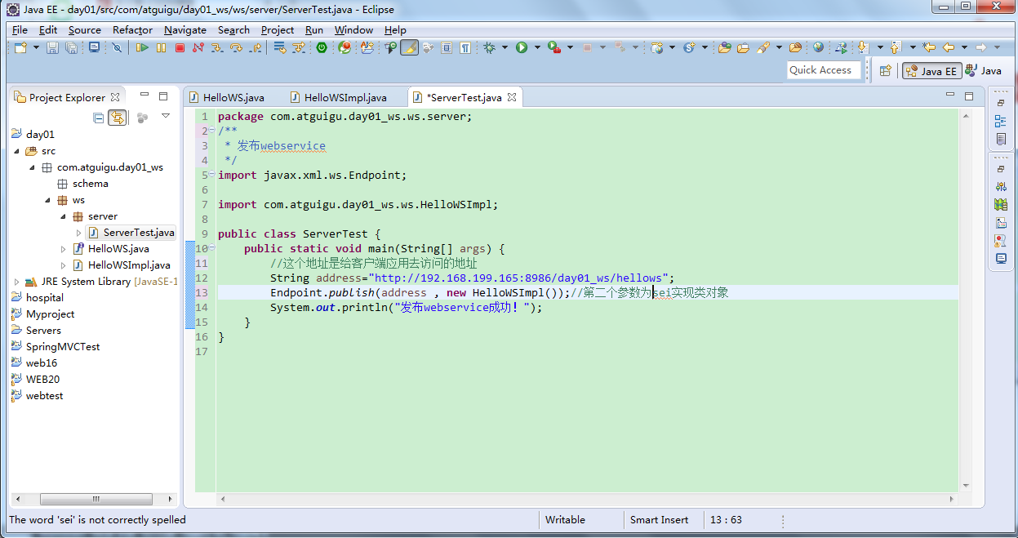The image size is (1018, 538).
Task: Toggle Link with Editor in Project Explorer
Action: point(118,118)
